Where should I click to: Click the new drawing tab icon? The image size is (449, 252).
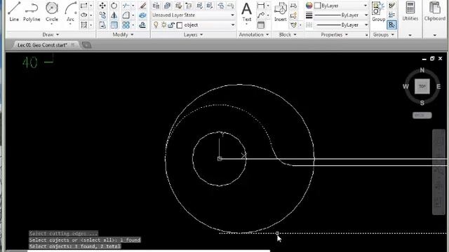(x=86, y=45)
